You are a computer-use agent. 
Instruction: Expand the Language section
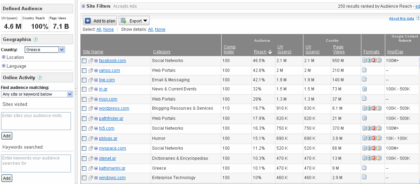click(4, 66)
